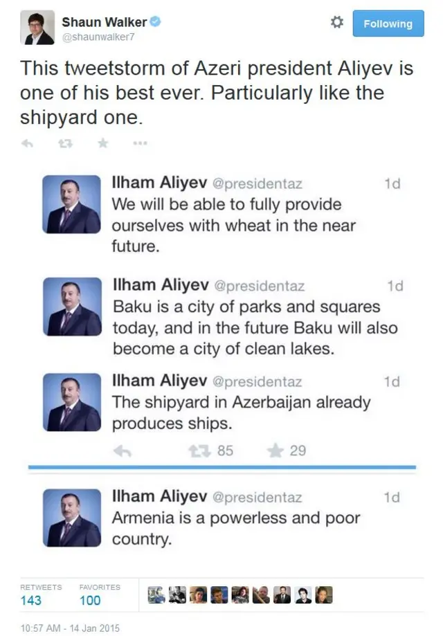
Task: Favorite Shaun Walker's tweet with the star
Action: [x=102, y=143]
